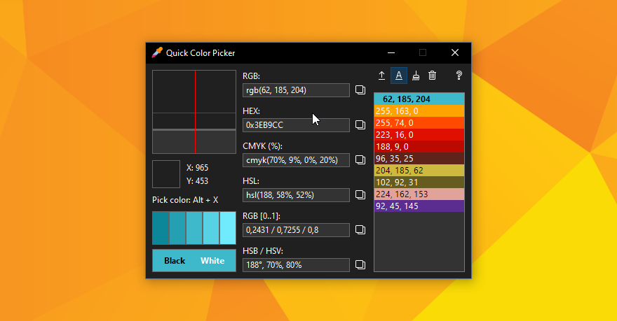Click the trash can delete icon
617x321 pixels.
[433, 76]
